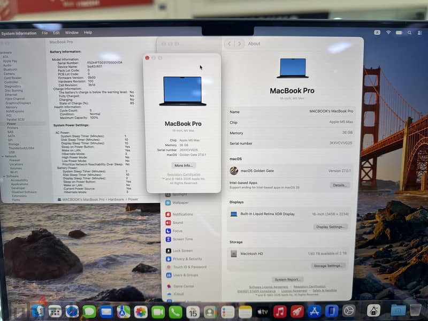
Task: Open Display Settings button
Action: pos(331,227)
